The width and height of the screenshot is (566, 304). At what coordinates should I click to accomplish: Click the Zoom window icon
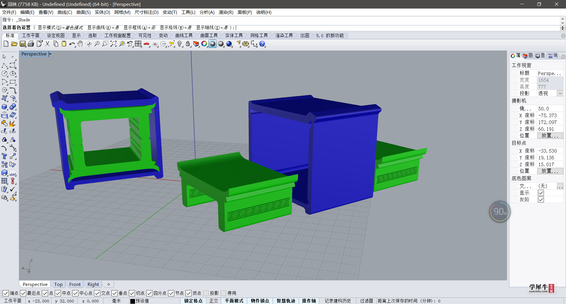[105, 44]
